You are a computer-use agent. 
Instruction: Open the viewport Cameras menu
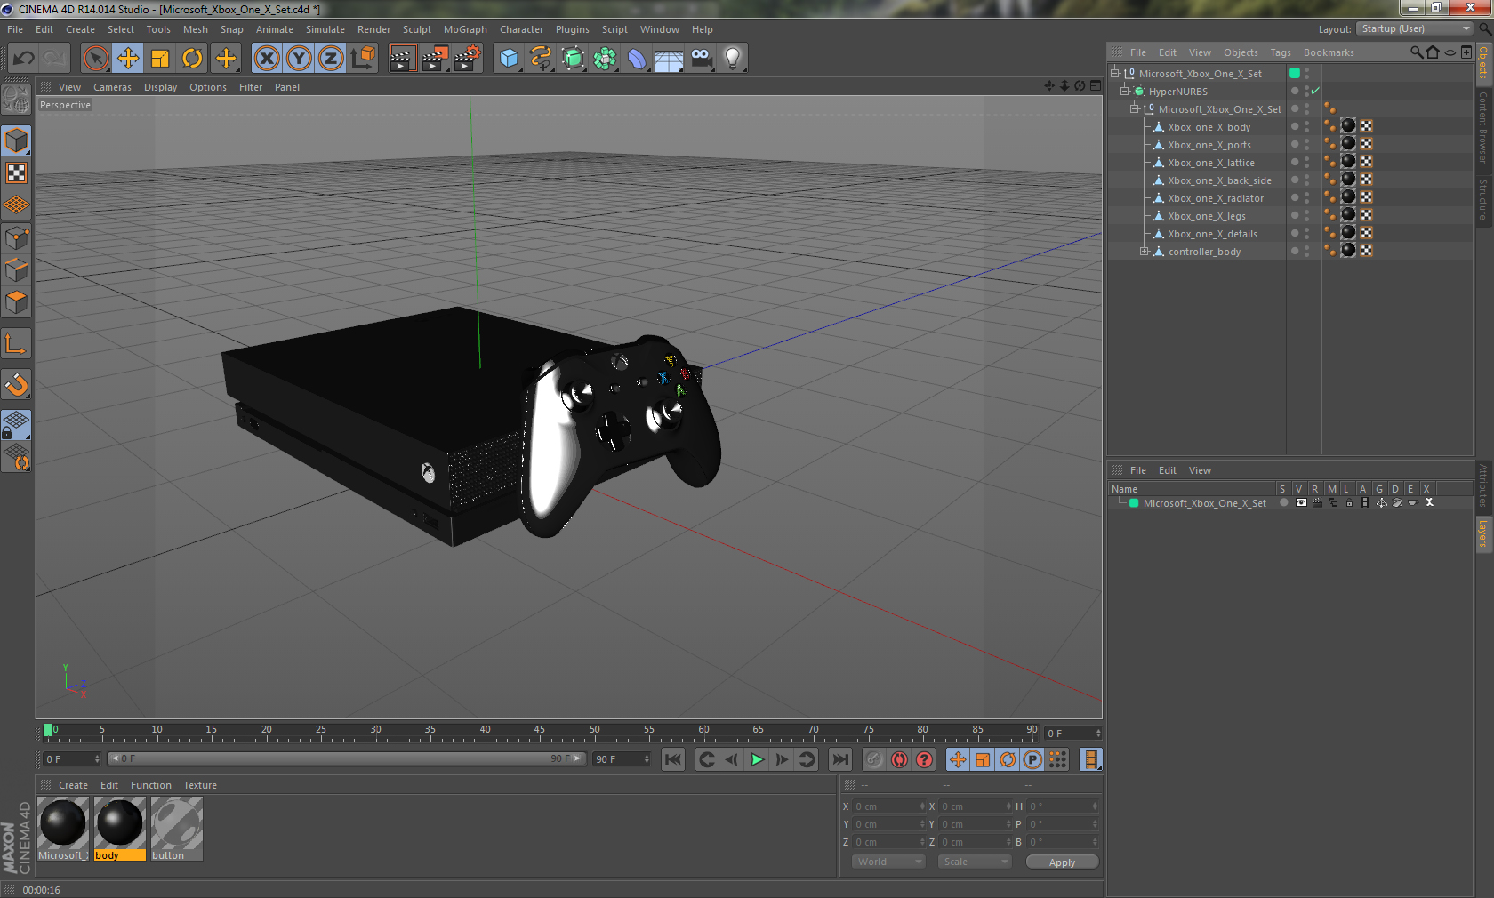click(x=112, y=87)
